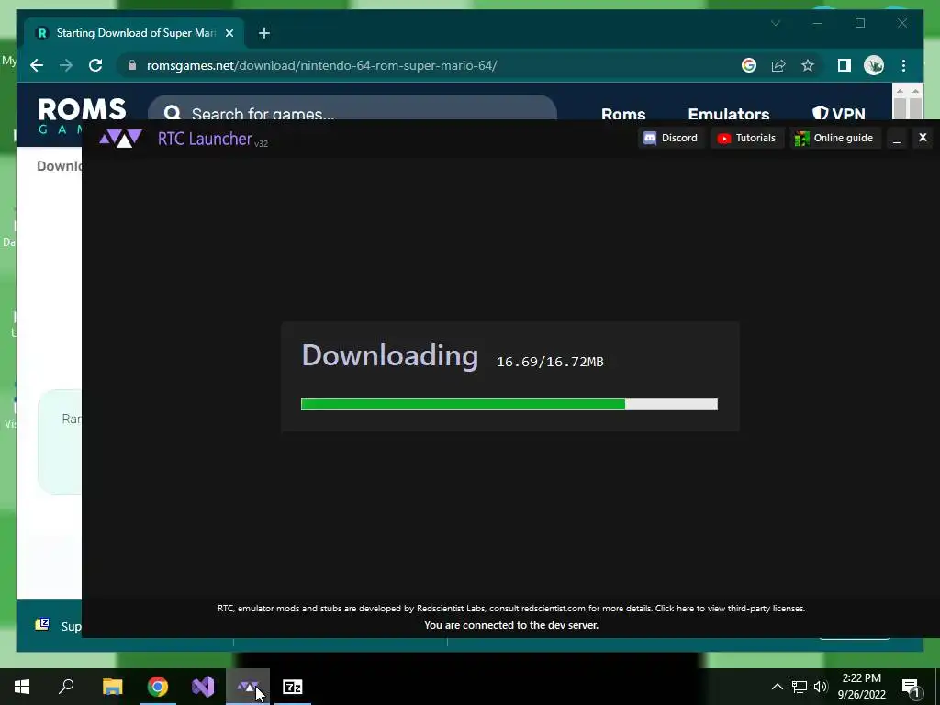Image resolution: width=940 pixels, height=705 pixels.
Task: Click the 'connected to the dev server' status text
Action: pyautogui.click(x=510, y=624)
